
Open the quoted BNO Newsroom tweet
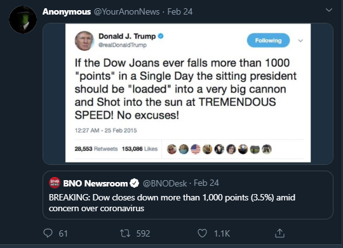coord(188,195)
